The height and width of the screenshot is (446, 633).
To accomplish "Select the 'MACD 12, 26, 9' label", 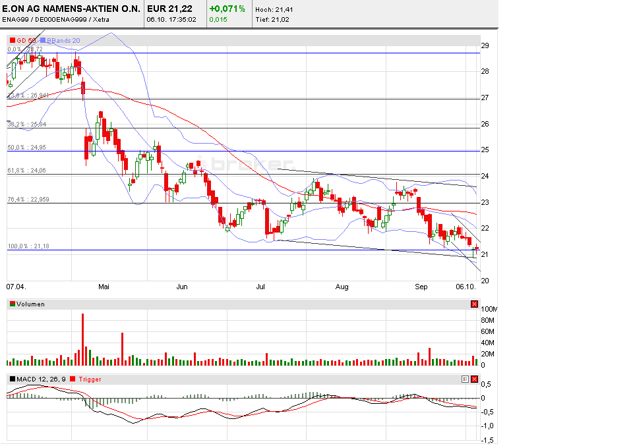I will click(41, 379).
